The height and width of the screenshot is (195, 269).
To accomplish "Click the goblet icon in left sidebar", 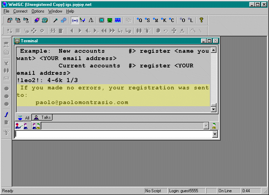I will (x=6, y=63).
